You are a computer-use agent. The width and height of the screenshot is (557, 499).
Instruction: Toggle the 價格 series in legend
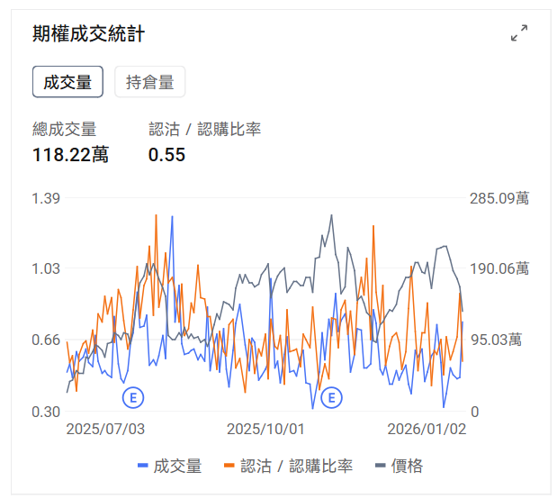pyautogui.click(x=407, y=466)
